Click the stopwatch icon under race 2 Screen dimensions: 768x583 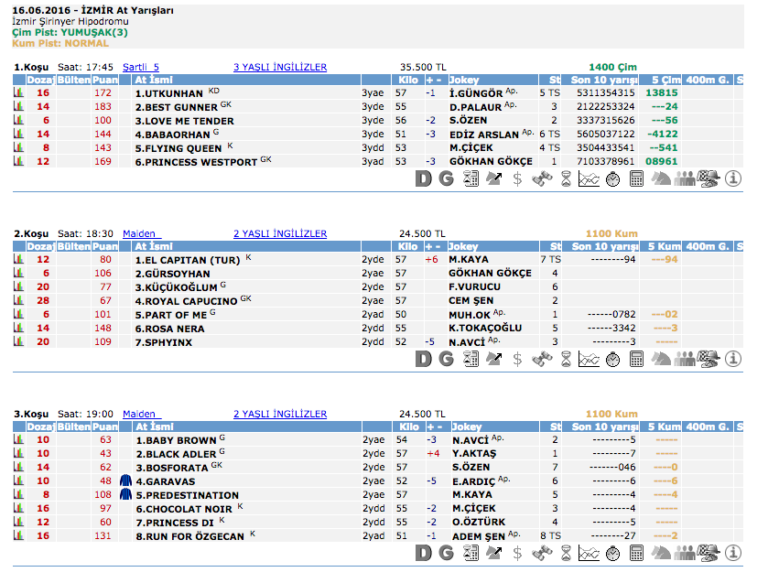(x=613, y=359)
